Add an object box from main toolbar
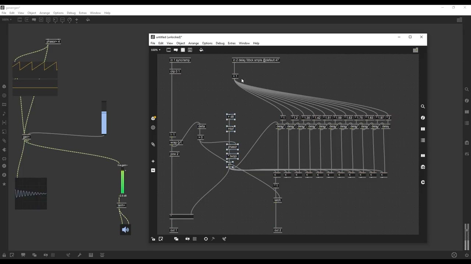 pos(20,20)
